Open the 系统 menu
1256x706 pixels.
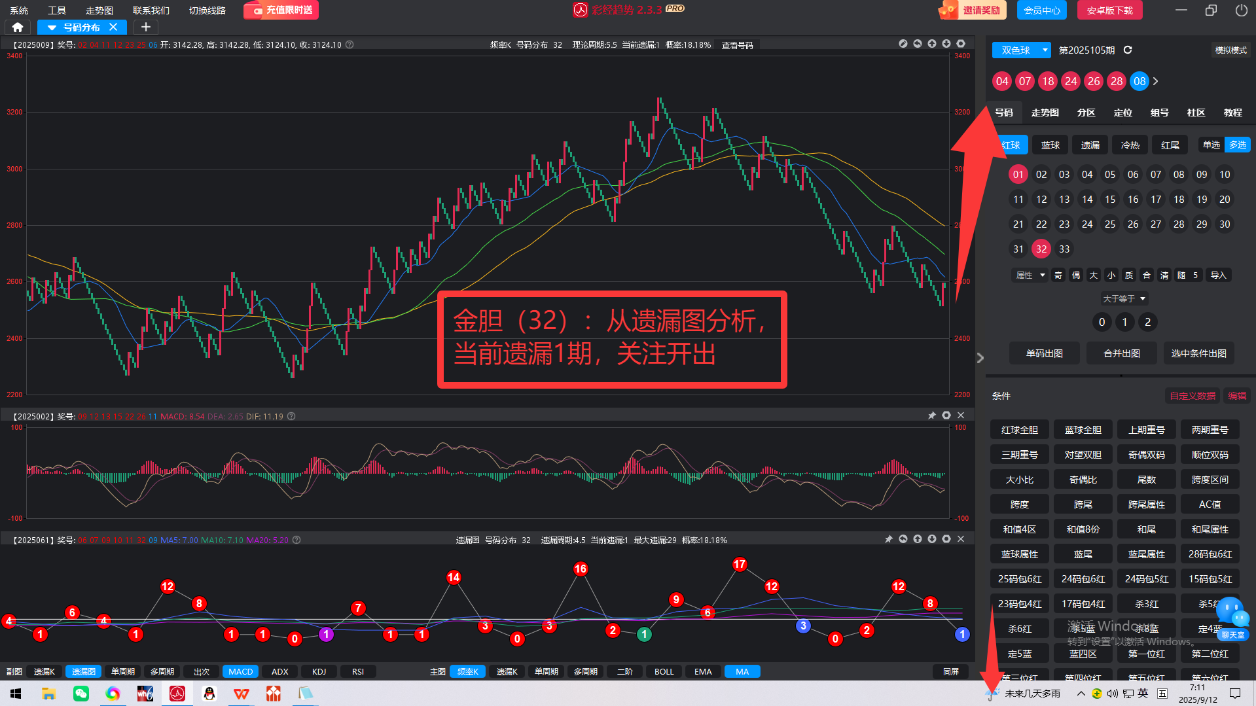19,10
